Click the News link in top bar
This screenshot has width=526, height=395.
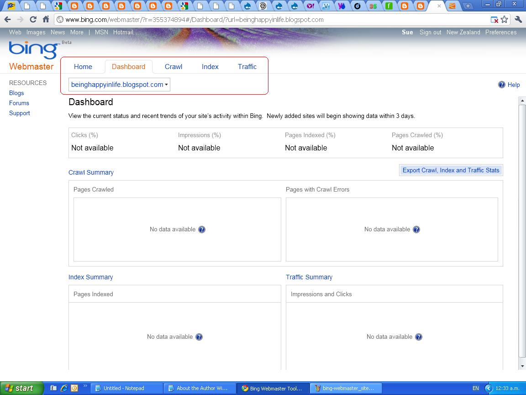[x=58, y=32]
